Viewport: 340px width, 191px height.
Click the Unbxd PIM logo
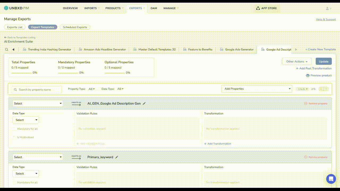(x=16, y=8)
